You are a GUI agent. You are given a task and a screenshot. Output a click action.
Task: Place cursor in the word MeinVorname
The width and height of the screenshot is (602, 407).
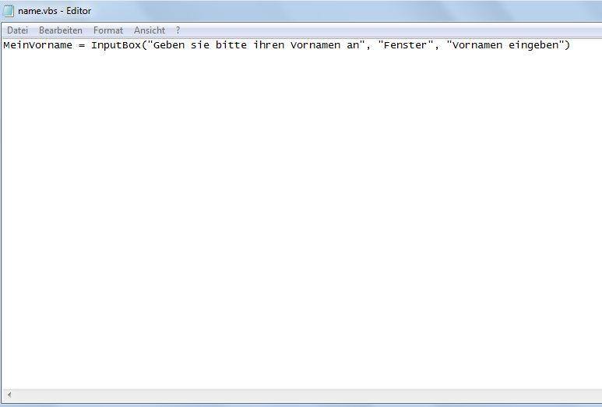[37, 45]
